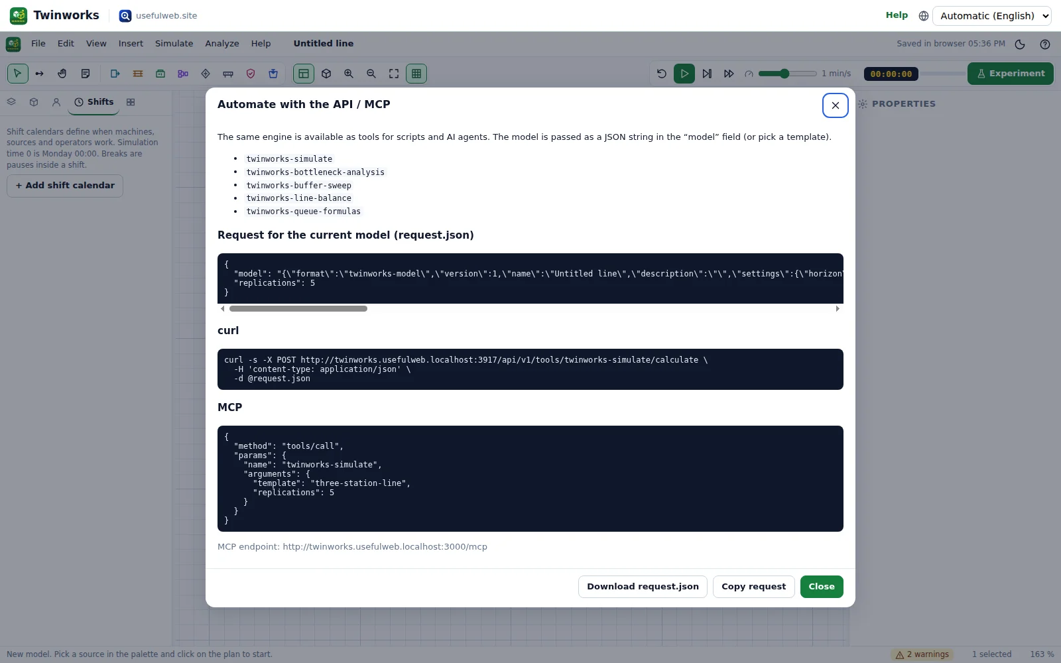
Task: Click the Experiment button
Action: [1011, 74]
